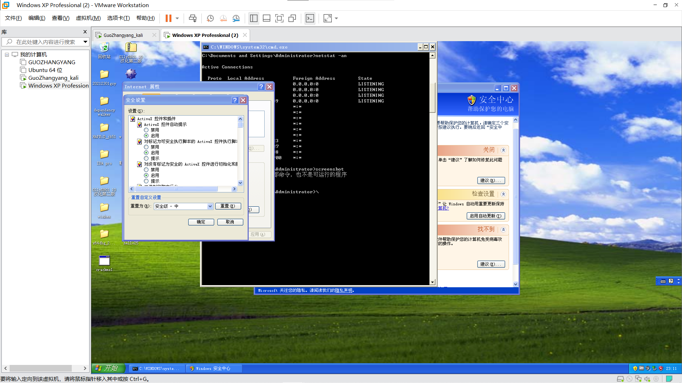Open the snapshot manager wrench-clock icon
Viewport: 682px width, 383px height.
(236, 18)
